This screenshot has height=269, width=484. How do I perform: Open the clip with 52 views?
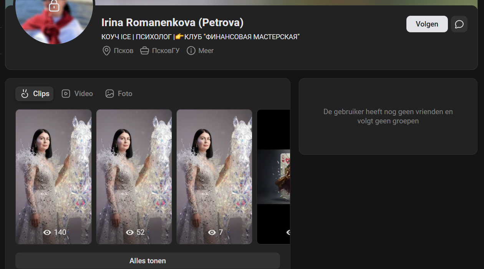pos(134,177)
